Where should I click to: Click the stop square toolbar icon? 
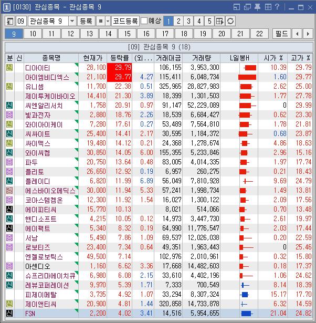(101, 21)
